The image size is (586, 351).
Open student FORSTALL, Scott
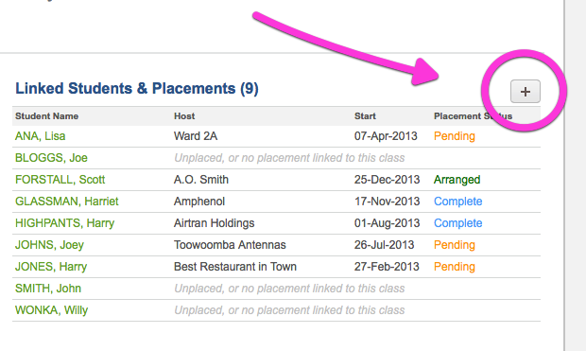tap(60, 180)
